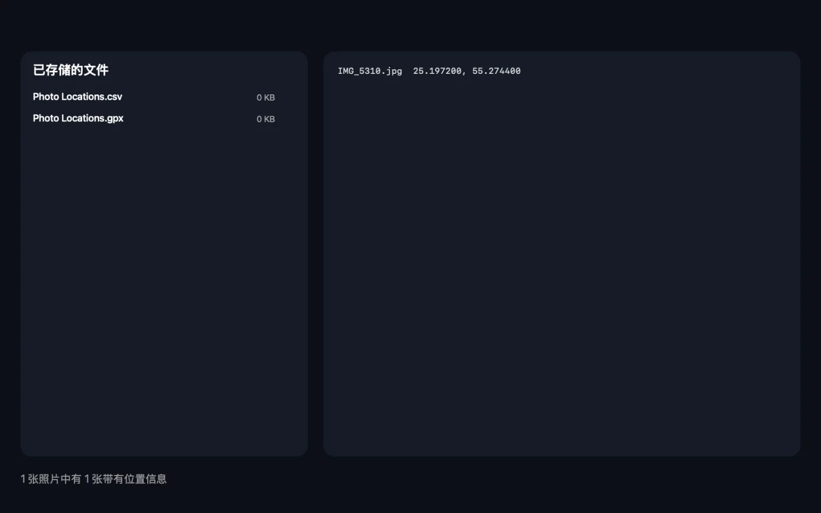This screenshot has height=513, width=821.
Task: Click the 0 KB size of Photo Locations.csv
Action: pos(266,97)
